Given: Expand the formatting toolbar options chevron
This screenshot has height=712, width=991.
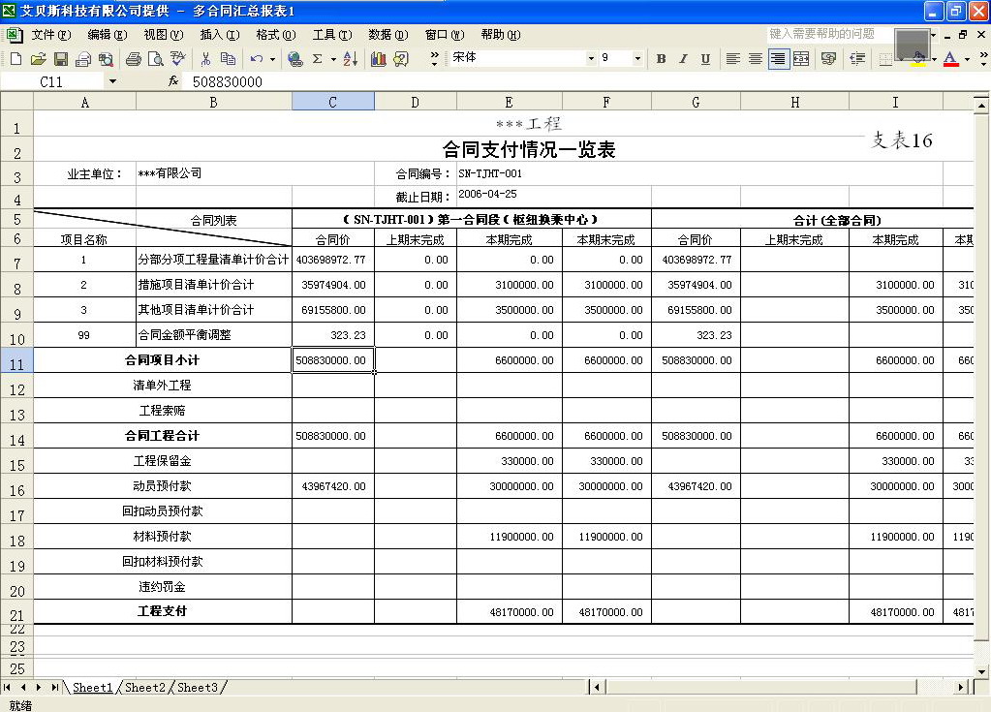Looking at the screenshot, I should tap(983, 59).
